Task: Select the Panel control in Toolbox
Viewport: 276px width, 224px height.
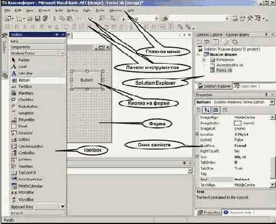Action: pos(38,126)
